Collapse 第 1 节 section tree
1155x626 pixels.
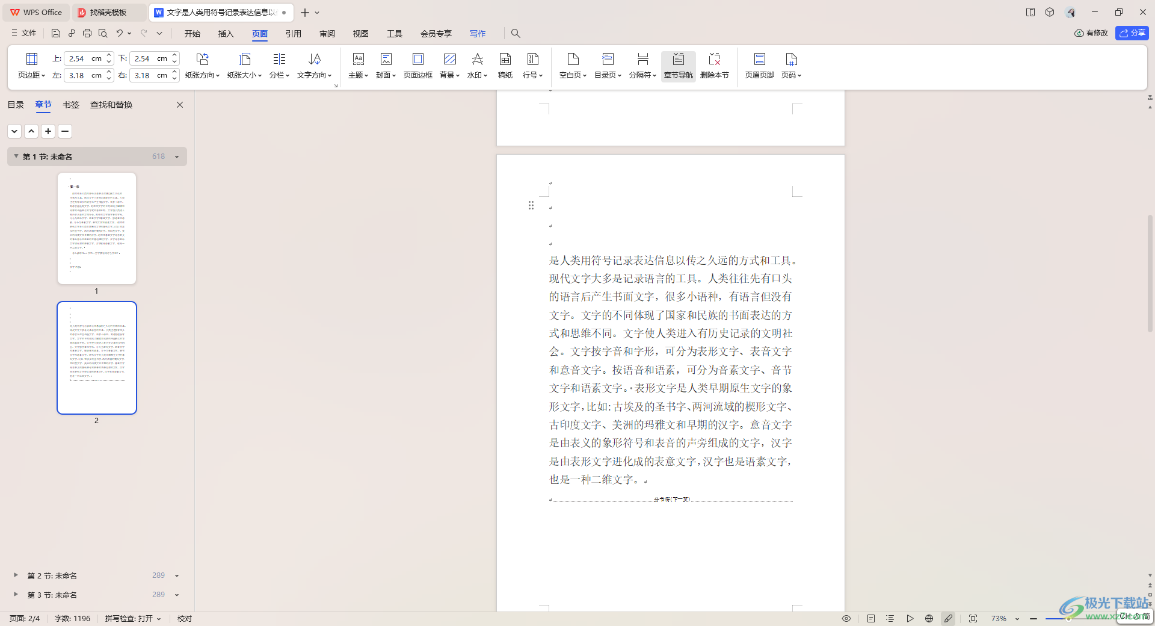click(16, 156)
